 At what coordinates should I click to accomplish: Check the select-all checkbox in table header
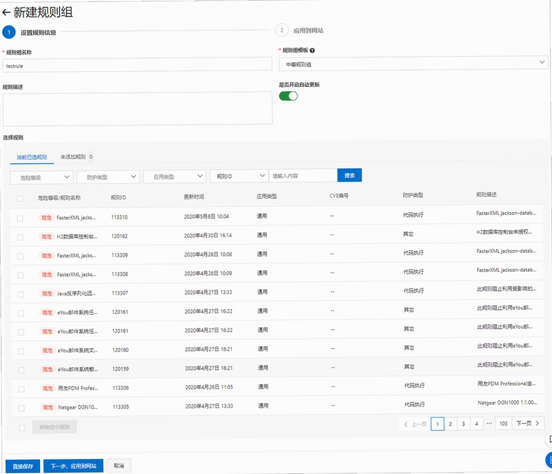tap(20, 199)
